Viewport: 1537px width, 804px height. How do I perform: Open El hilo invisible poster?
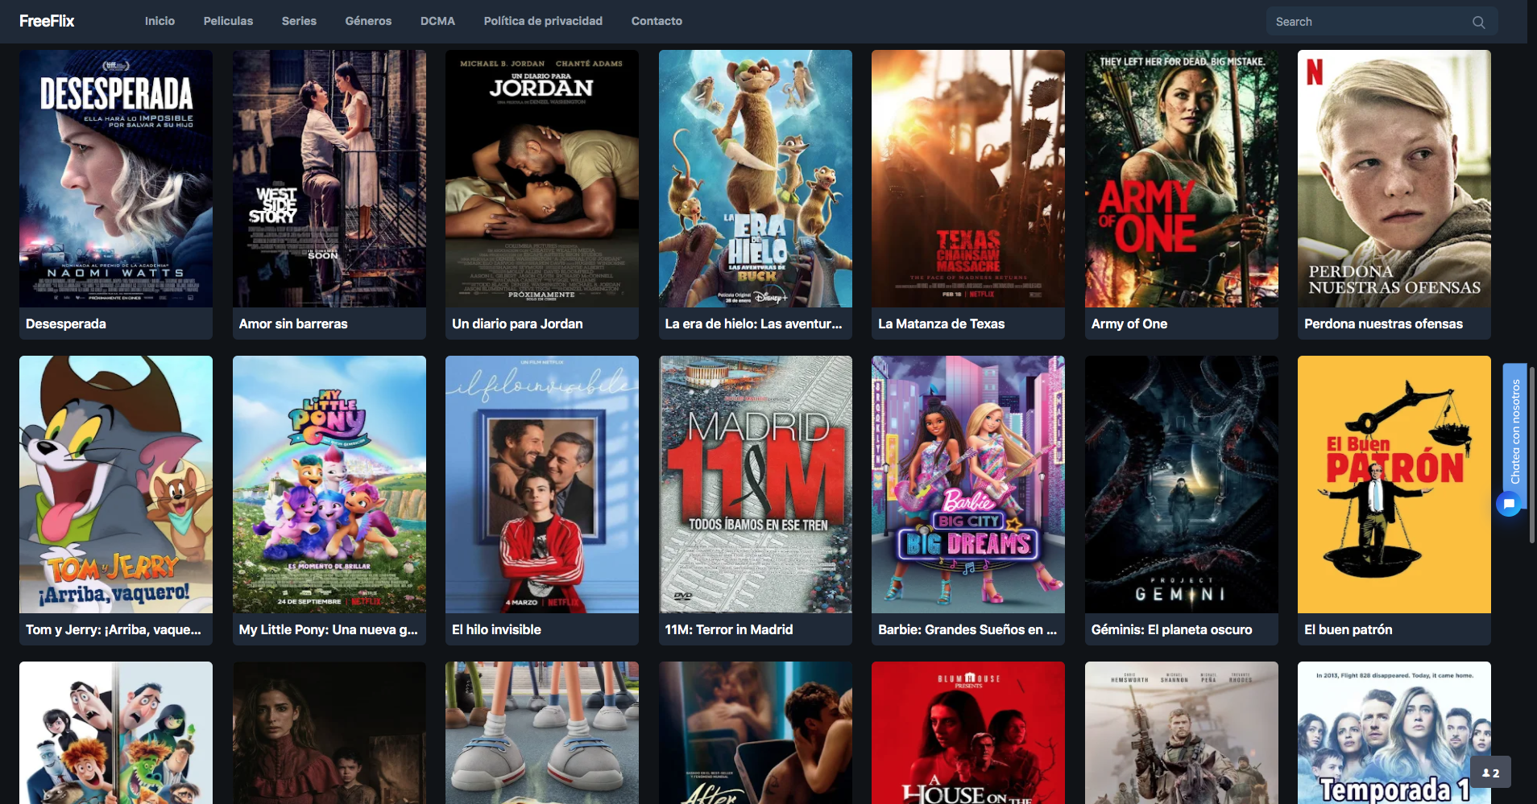pyautogui.click(x=542, y=484)
